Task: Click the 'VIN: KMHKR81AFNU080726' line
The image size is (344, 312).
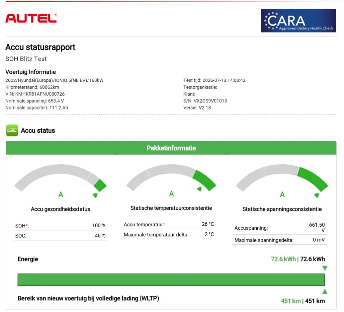Action: click(35, 94)
